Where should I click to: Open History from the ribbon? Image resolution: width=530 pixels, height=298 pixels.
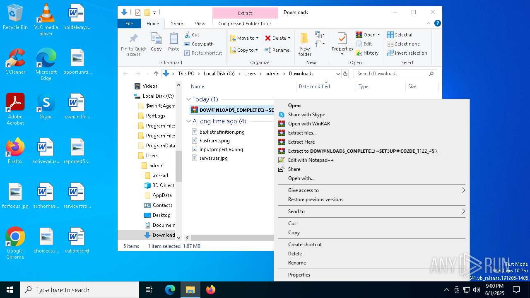tap(367, 53)
